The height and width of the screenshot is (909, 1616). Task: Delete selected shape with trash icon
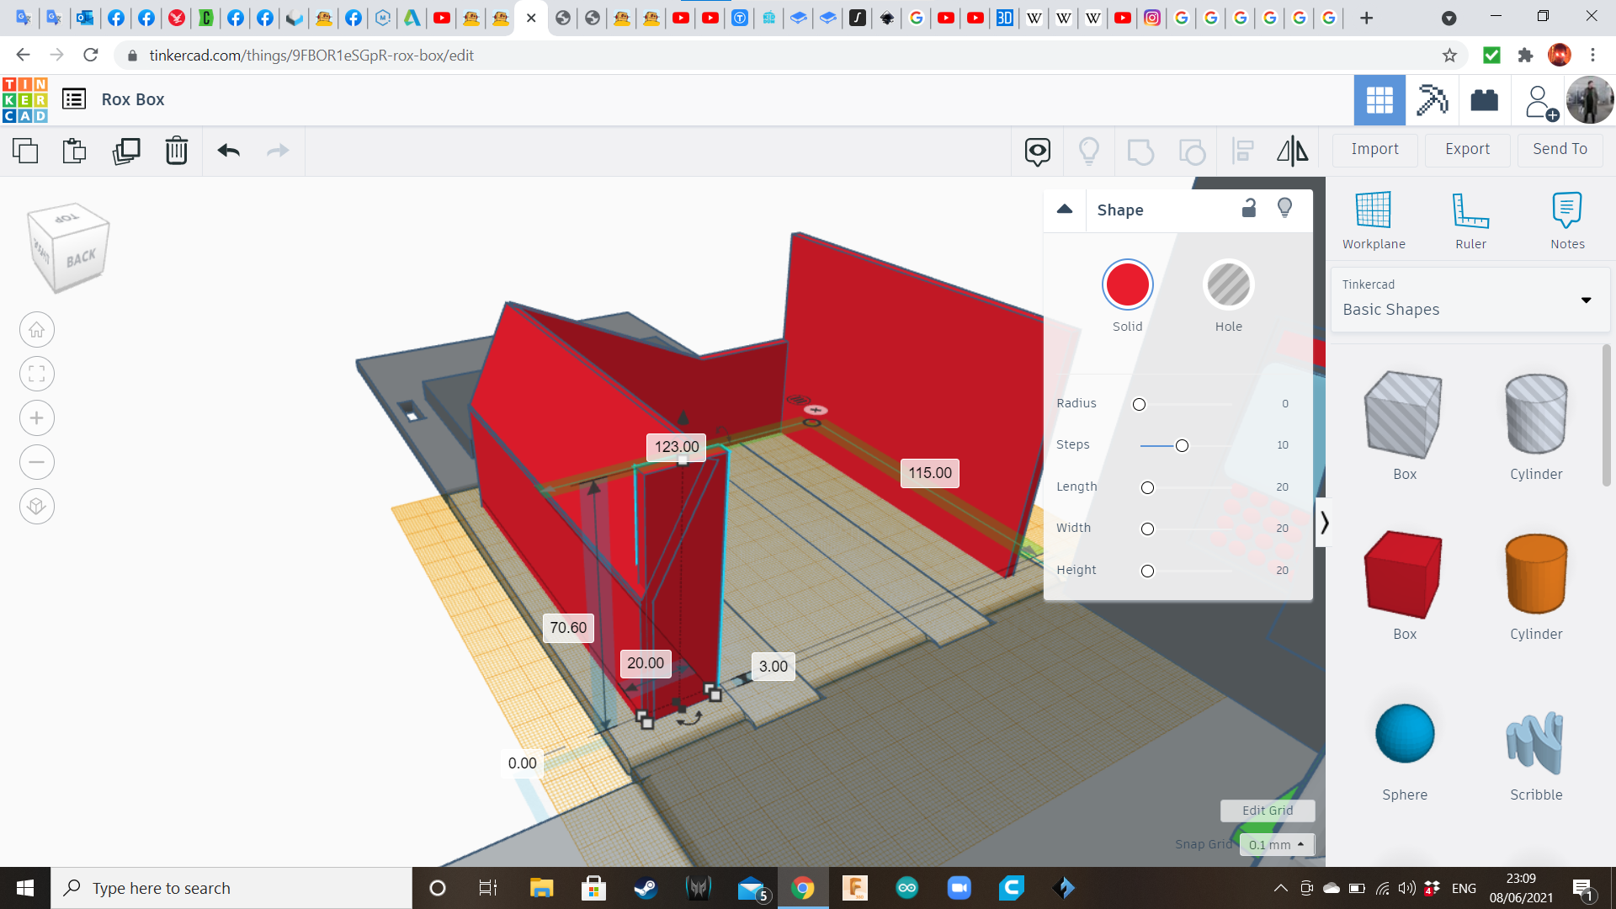click(176, 151)
